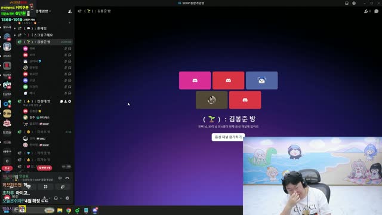Toggle headphone deafen
This screenshot has width=382, height=215.
56,198
